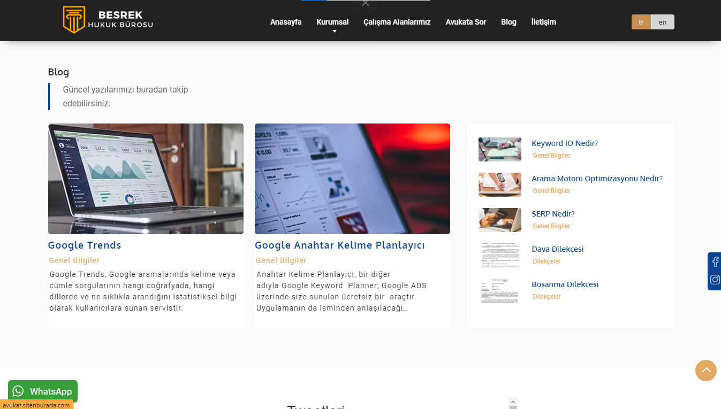Click Genel Bilgiler under Anahtar Kelime Planlayıcı

coord(281,260)
